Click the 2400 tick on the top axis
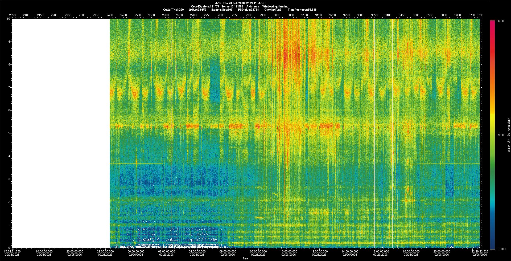Viewport: 511px width, 261px height. [x=110, y=15]
